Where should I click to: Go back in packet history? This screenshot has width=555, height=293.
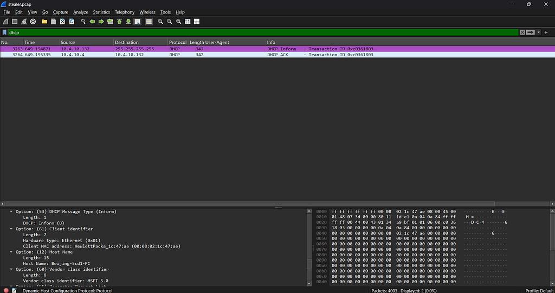(x=92, y=22)
